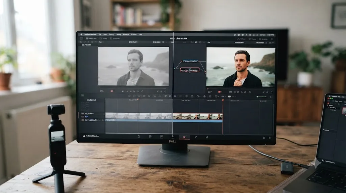The image size is (346, 193).
Task: Click the move crosshair tool in timeline toolbar
Action: point(204,96)
